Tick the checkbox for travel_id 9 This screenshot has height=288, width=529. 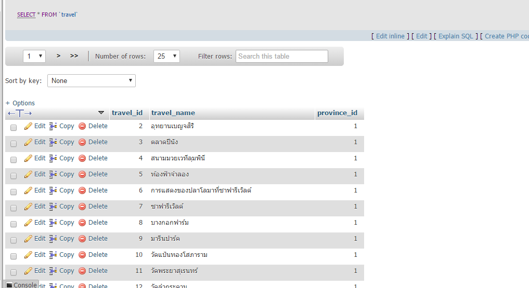(x=14, y=240)
